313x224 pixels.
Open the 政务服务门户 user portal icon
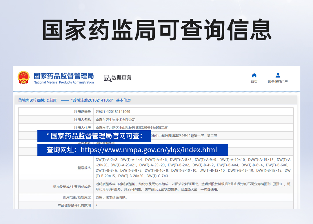[278, 75]
